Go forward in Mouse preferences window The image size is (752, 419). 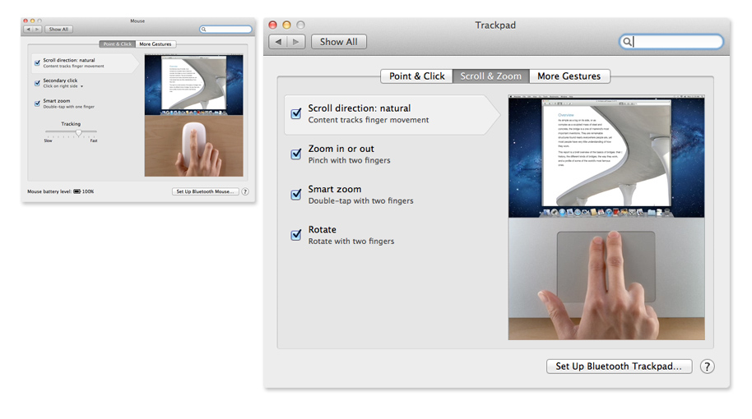[36, 30]
